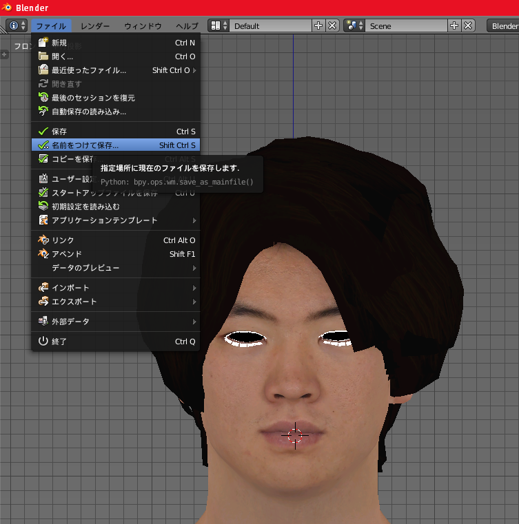
Task: Click the Shift F1 shortcut text
Action: (182, 254)
